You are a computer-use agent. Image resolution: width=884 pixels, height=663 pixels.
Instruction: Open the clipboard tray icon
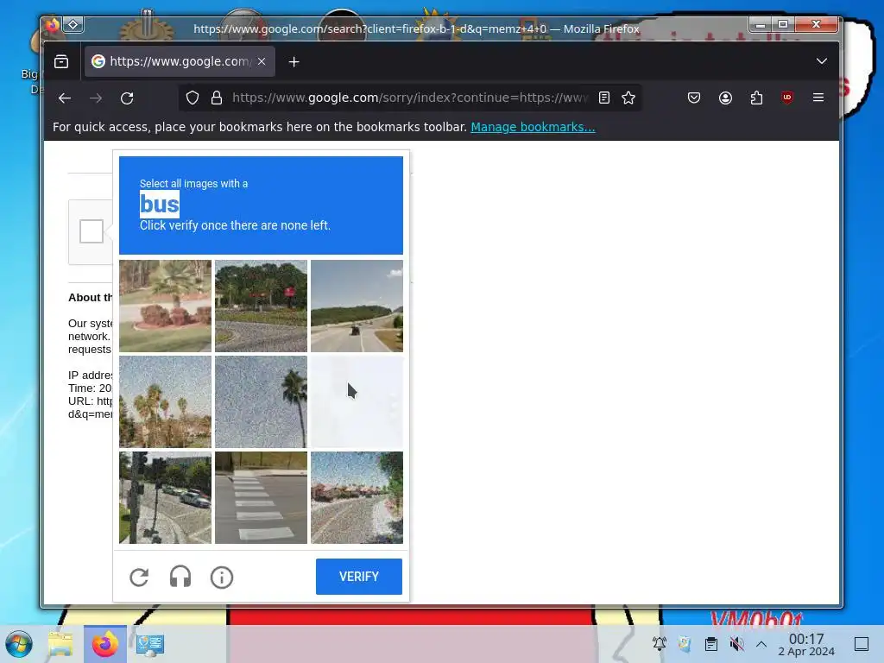click(711, 643)
